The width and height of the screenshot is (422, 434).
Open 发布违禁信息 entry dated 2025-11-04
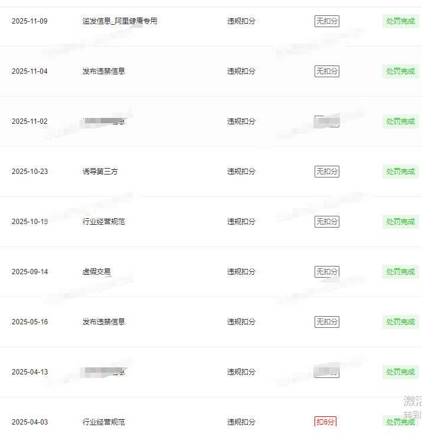click(104, 71)
